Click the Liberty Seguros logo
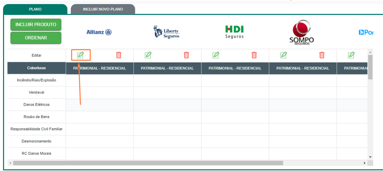Screen dimensions: 383x171 [x=166, y=32]
